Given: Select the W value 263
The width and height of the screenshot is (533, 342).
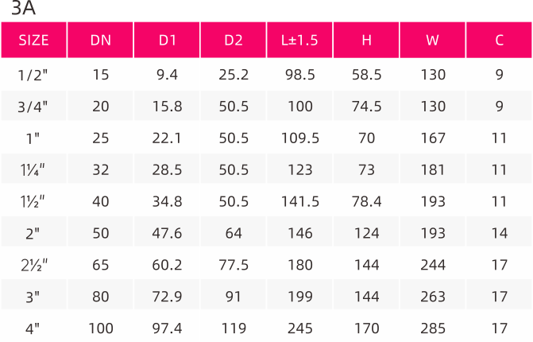Looking at the screenshot, I should [433, 297].
